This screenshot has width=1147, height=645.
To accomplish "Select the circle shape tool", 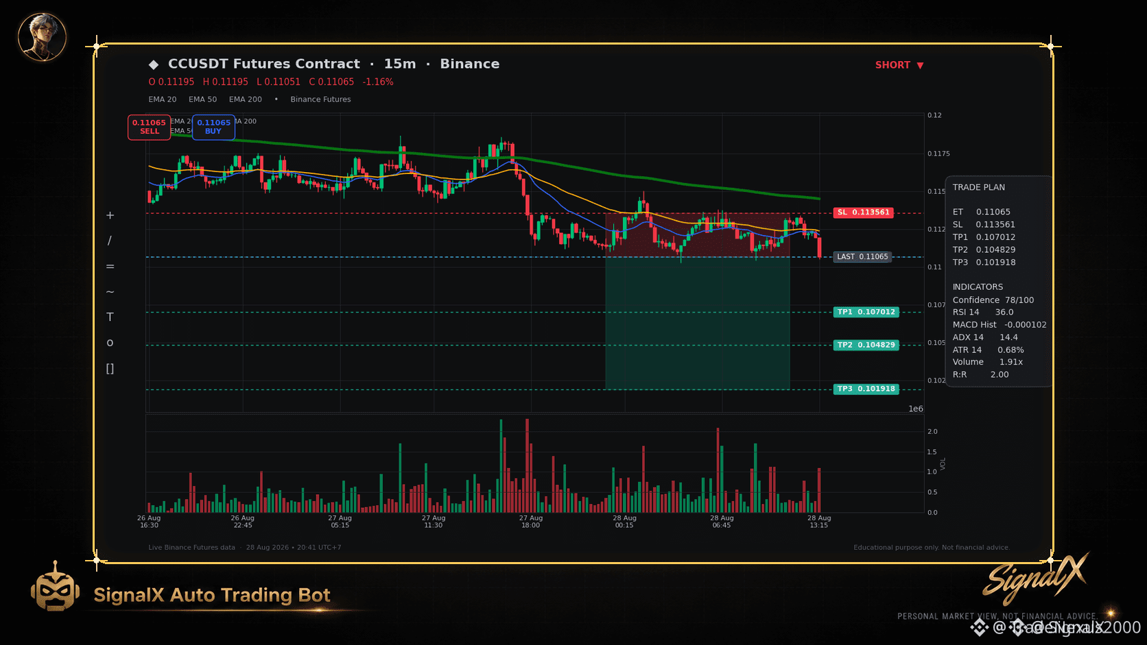I will 110,343.
